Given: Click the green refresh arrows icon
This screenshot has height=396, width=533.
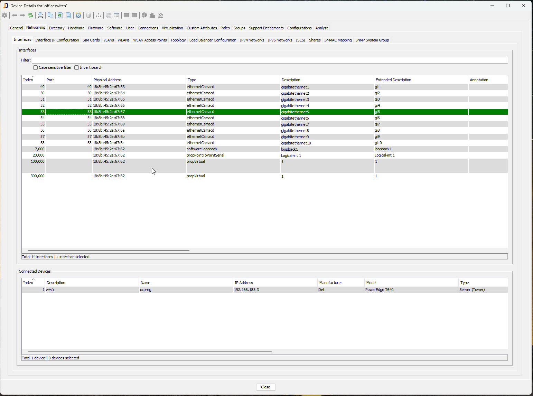Looking at the screenshot, I should [x=30, y=15].
